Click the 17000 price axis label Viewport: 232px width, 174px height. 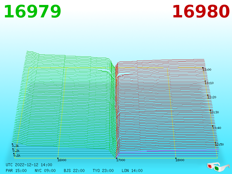(121, 160)
